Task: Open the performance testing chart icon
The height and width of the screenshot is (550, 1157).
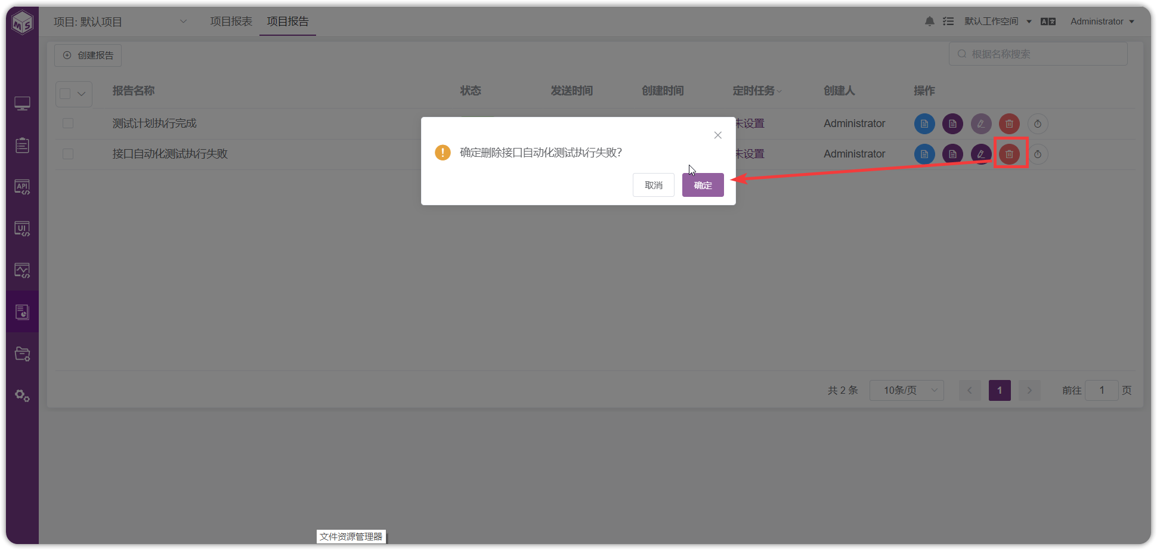Action: click(22, 271)
